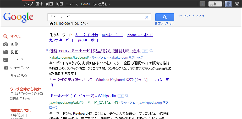242x119 pixels.
Task: Click 約 51,100,000 件 result count text
Action: pos(62,24)
